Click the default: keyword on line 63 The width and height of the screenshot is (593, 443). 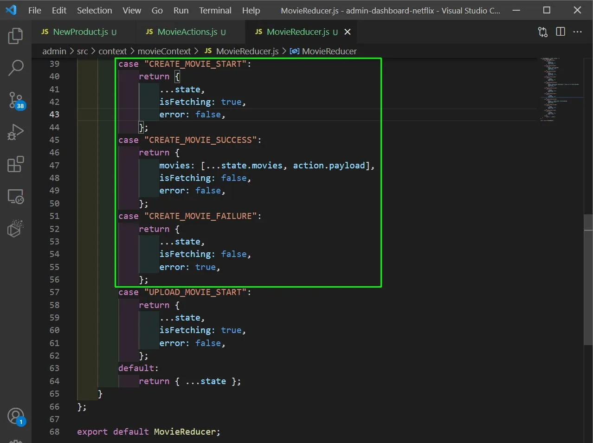[x=138, y=368]
